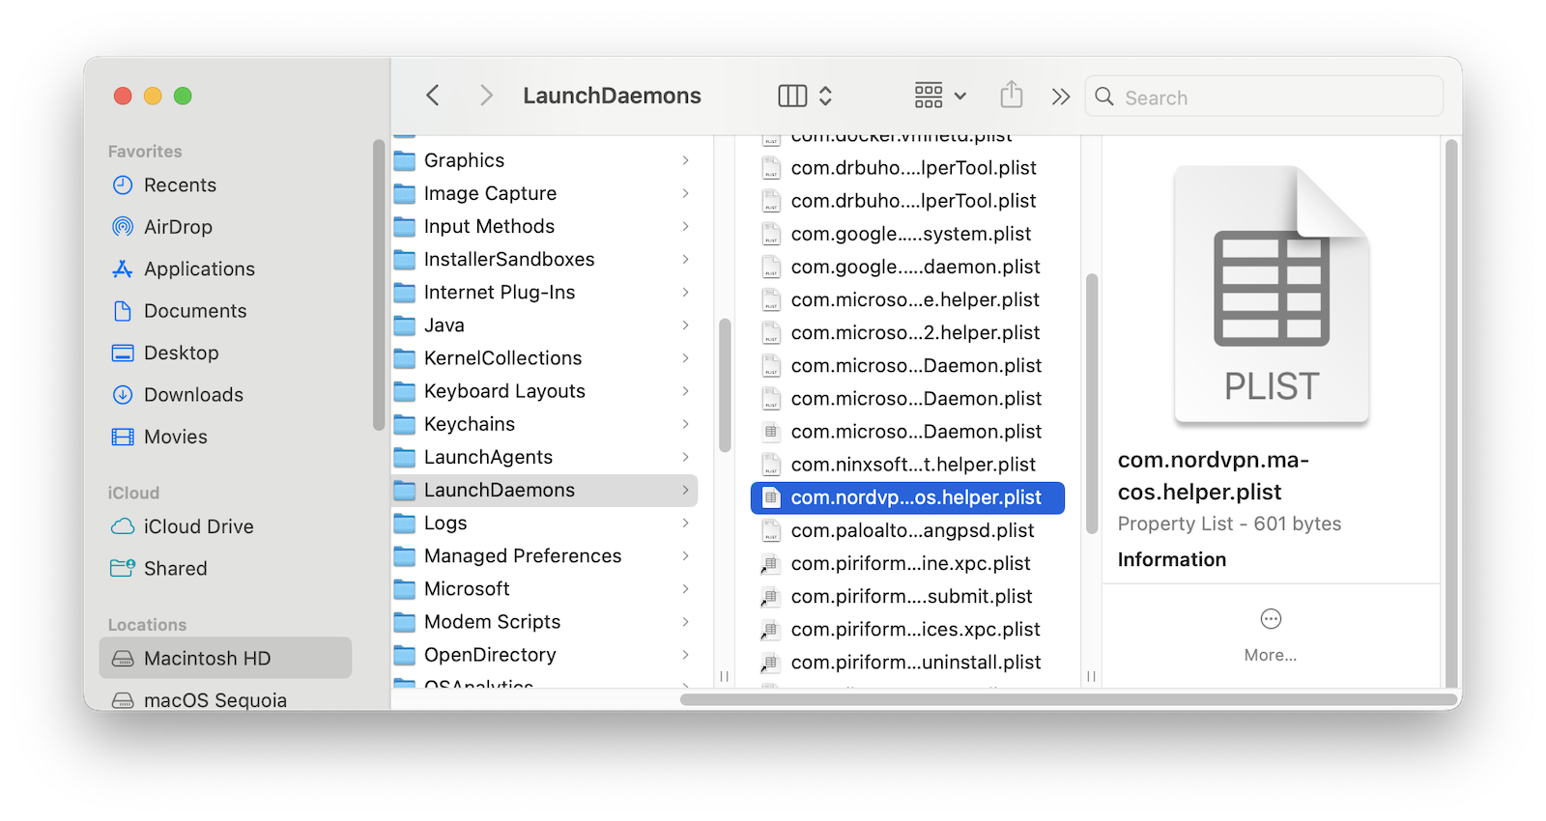
Task: Open Desktop in the sidebar
Action: click(225, 353)
